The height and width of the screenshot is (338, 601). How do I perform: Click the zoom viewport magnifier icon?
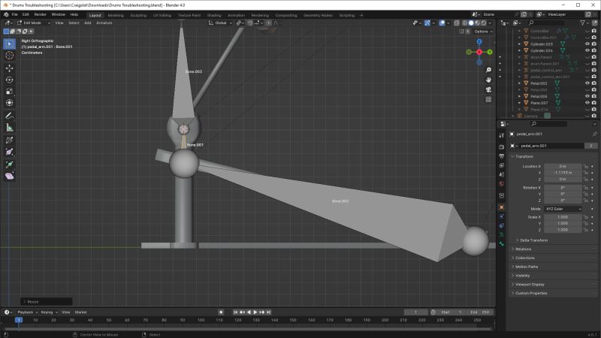pos(488,70)
